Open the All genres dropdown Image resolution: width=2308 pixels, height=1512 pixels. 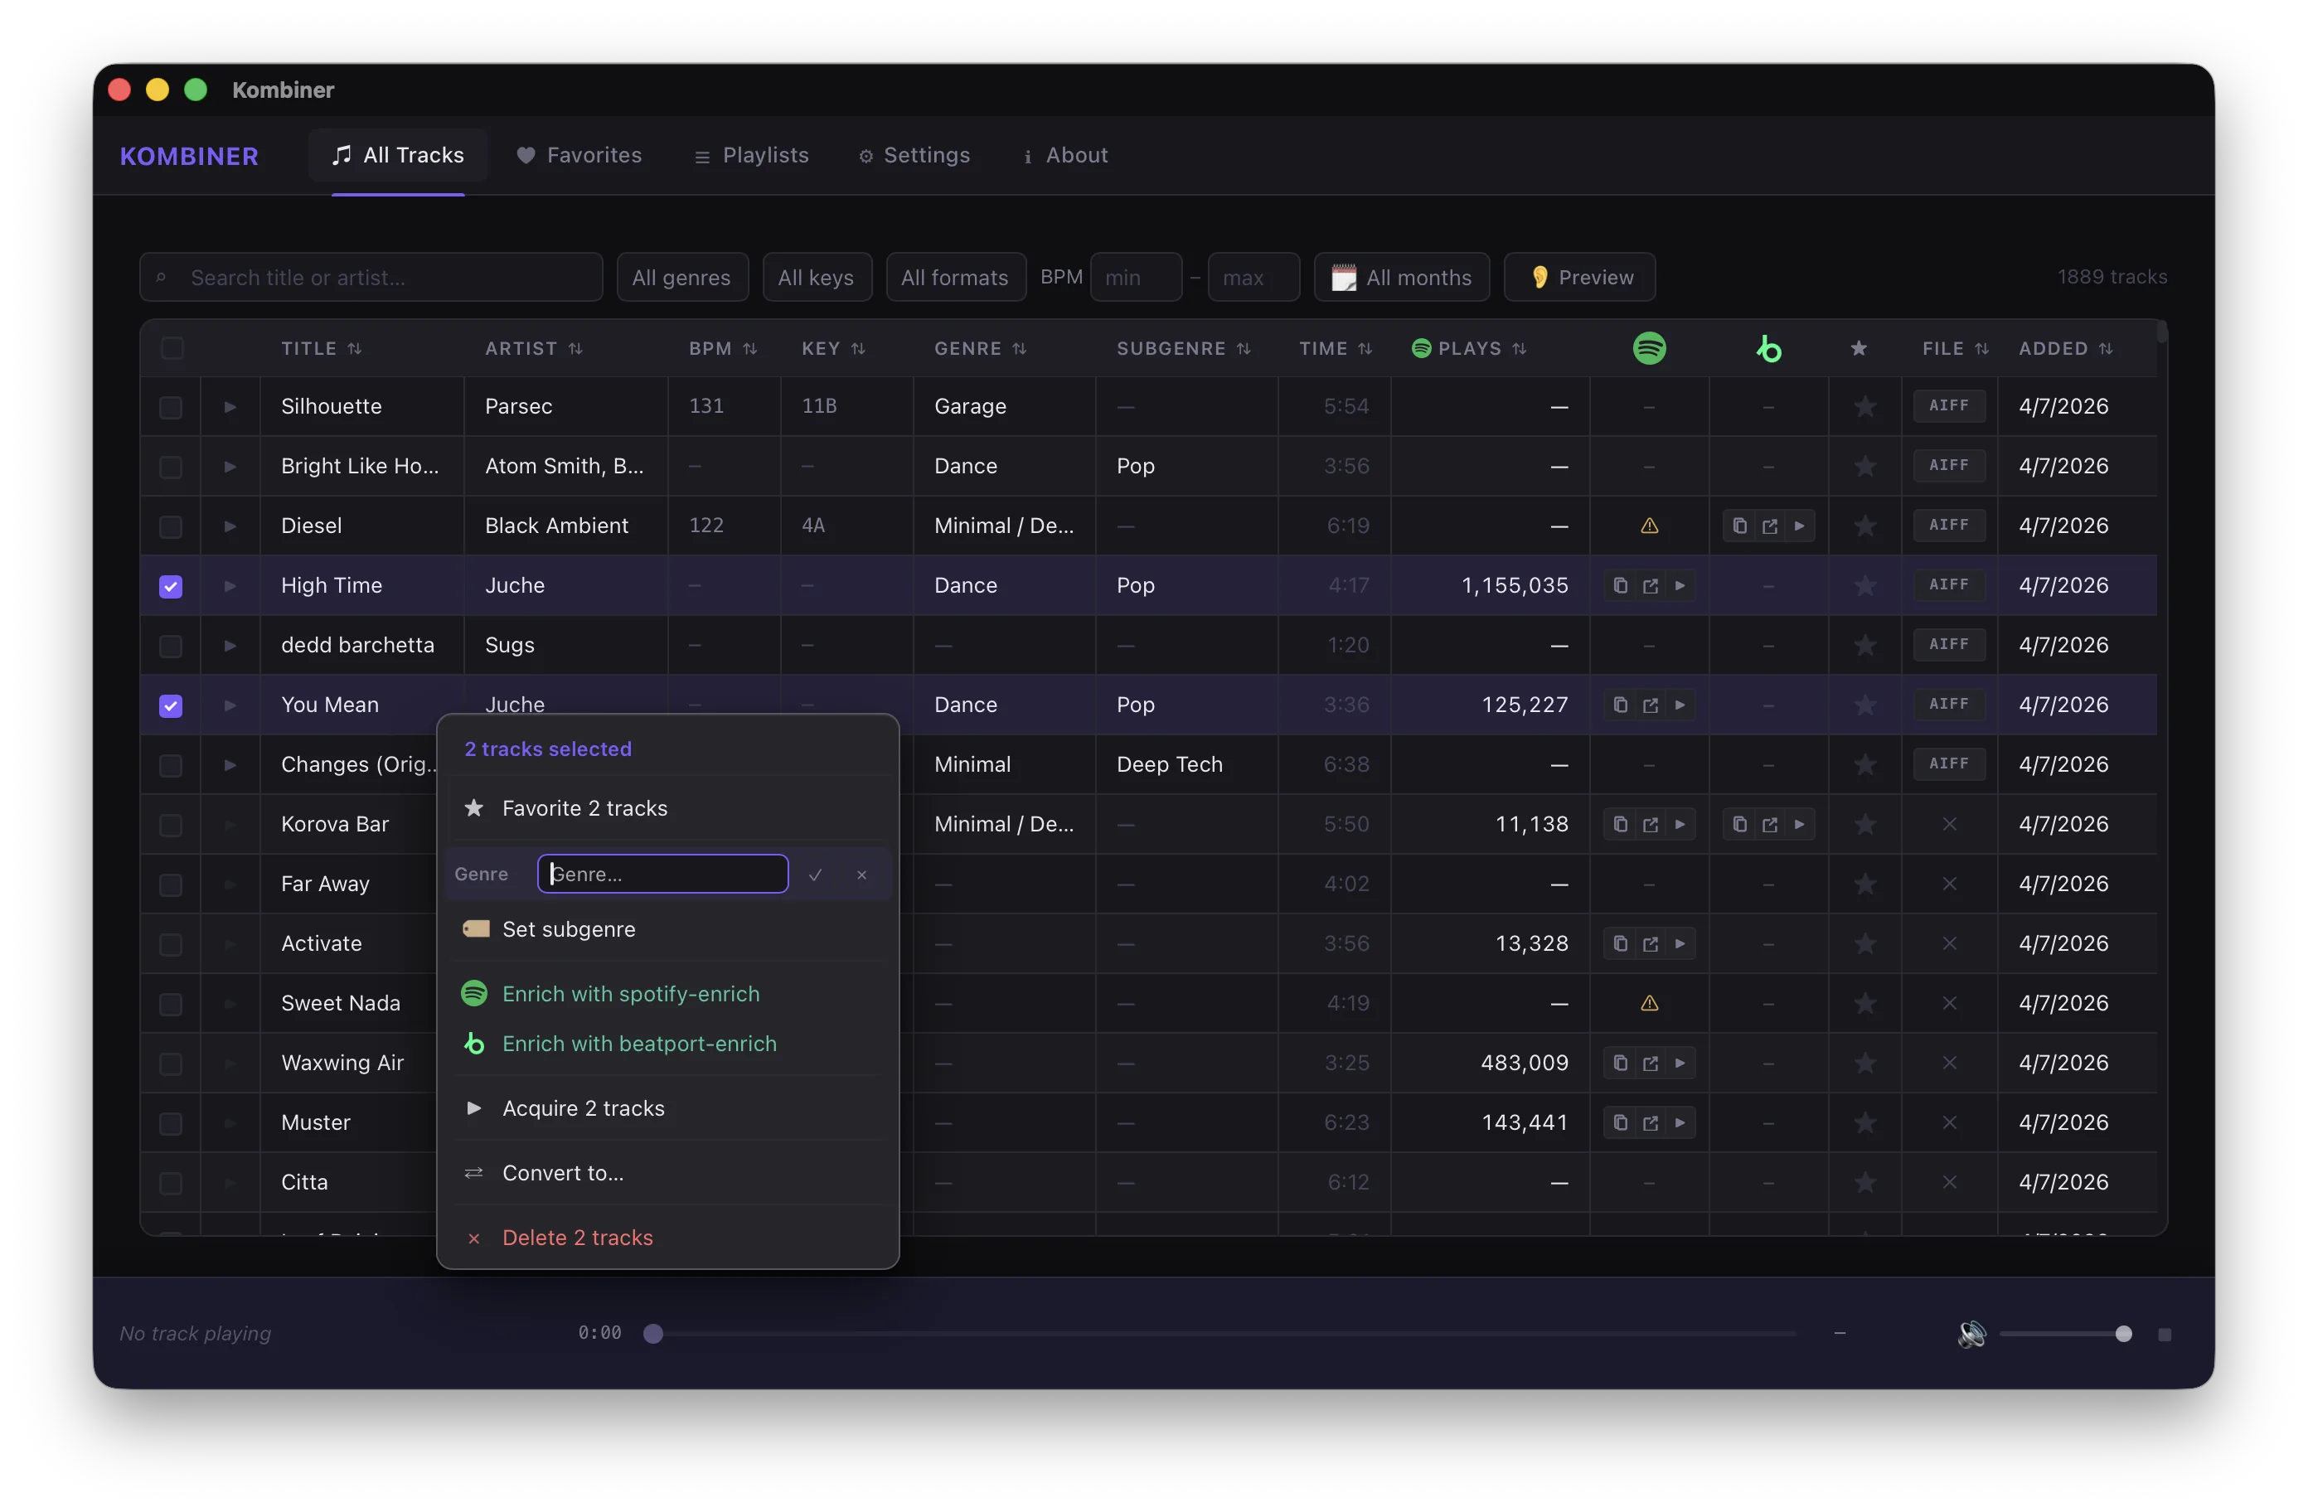click(x=681, y=278)
